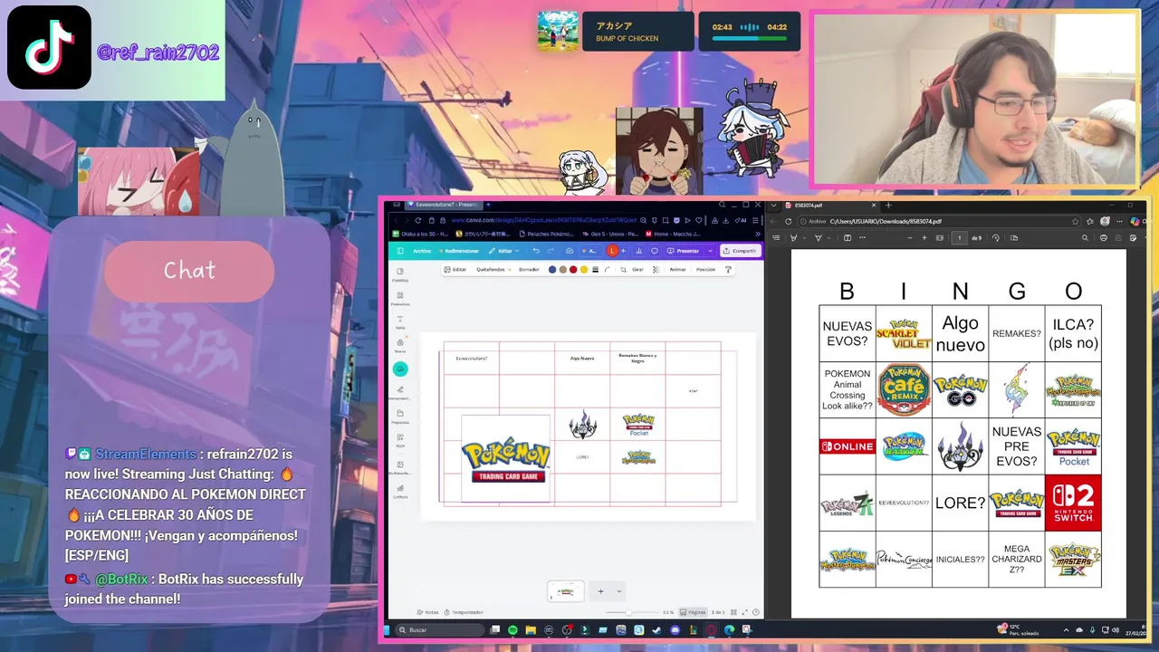Undo the last change in Canva
The height and width of the screenshot is (652, 1159).
click(536, 251)
